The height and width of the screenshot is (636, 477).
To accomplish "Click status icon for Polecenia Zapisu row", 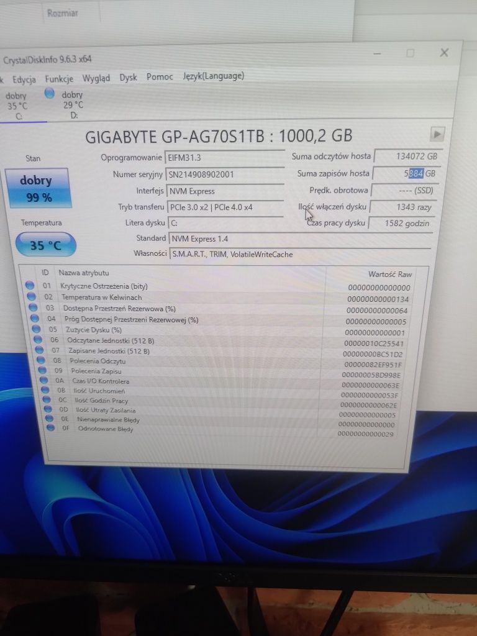I will 43,370.
